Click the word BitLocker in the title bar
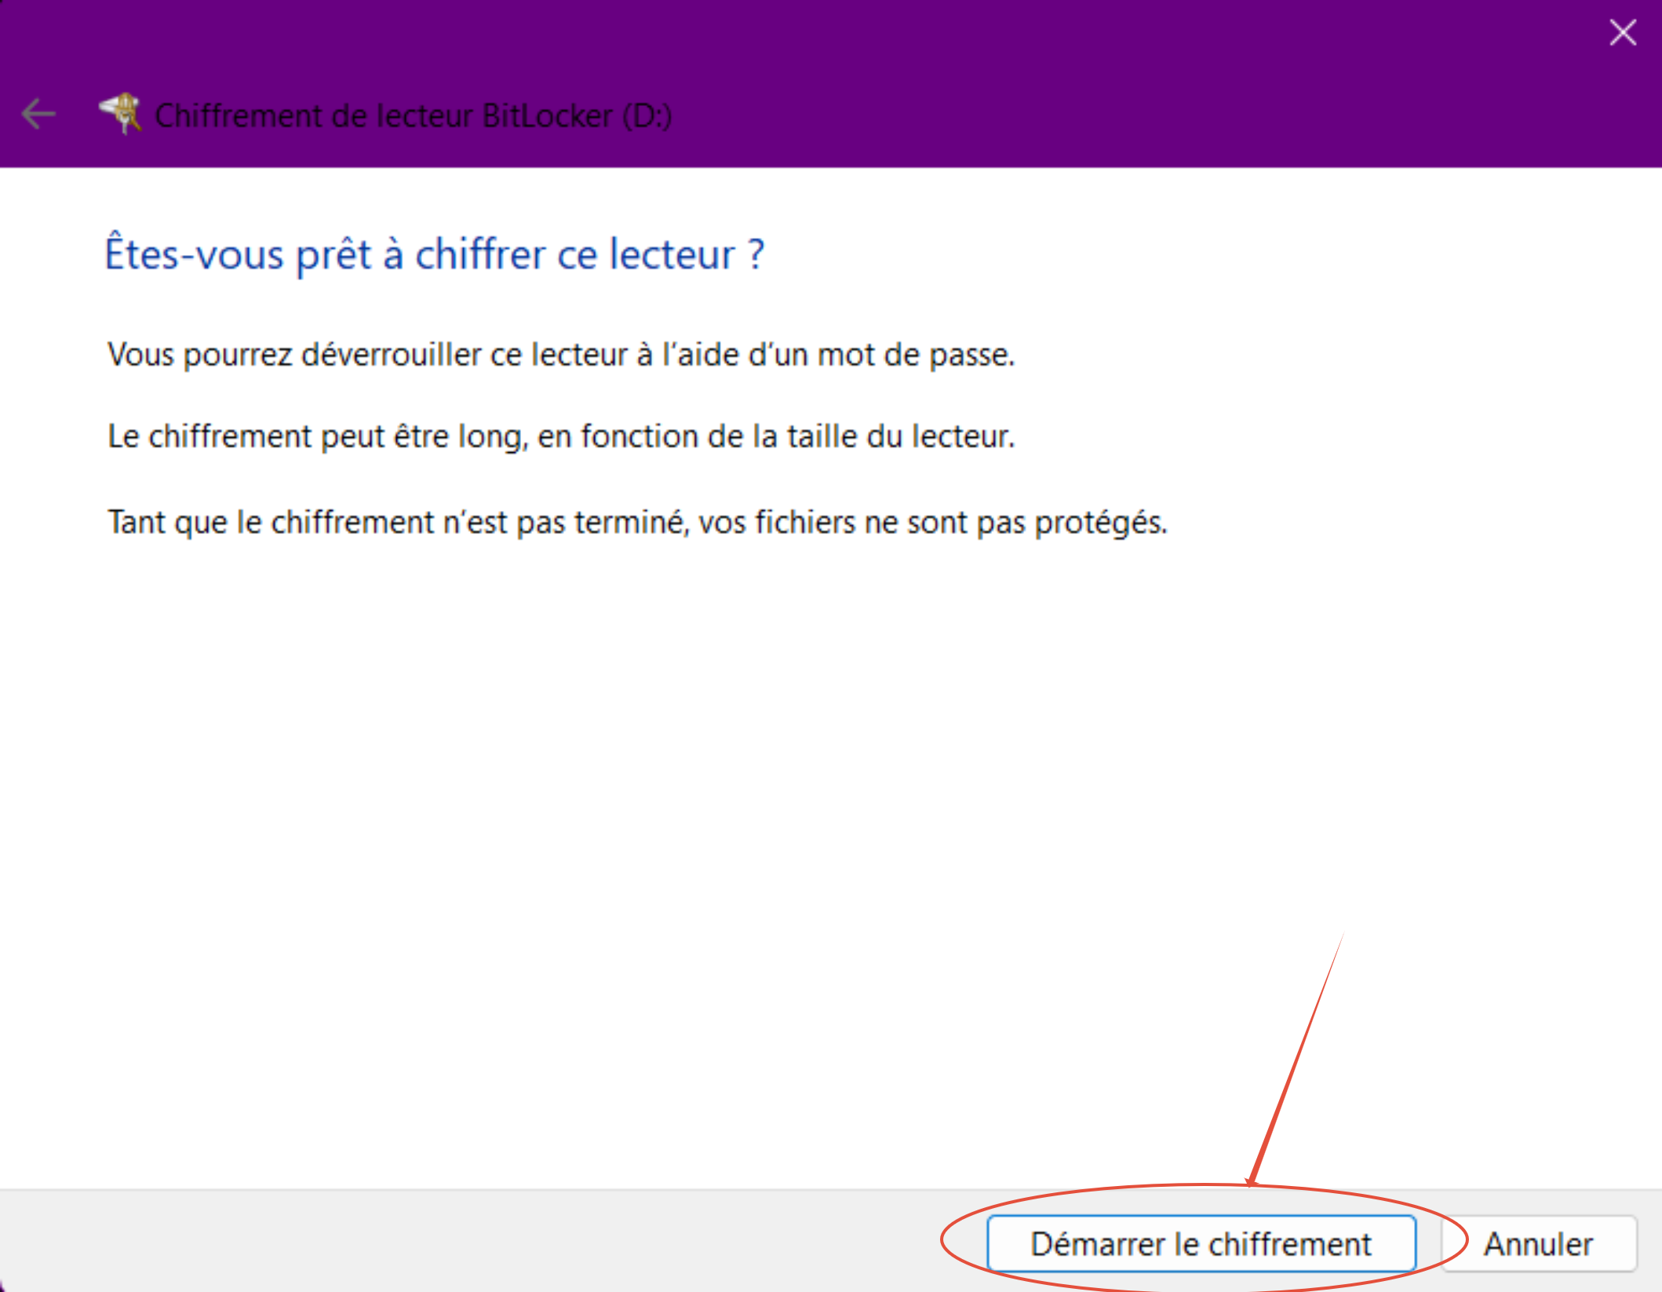This screenshot has height=1292, width=1662. 547,115
